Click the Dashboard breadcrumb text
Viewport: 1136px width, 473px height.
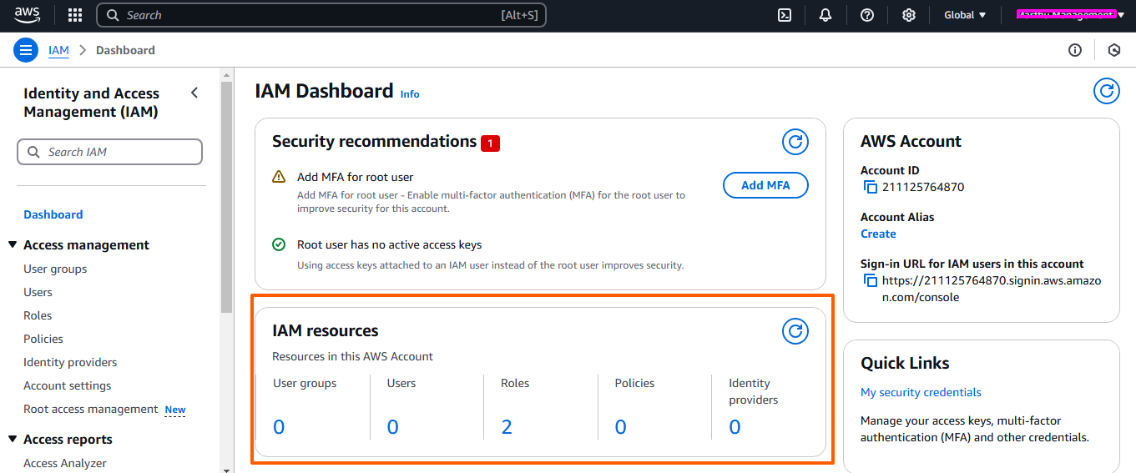(x=125, y=50)
